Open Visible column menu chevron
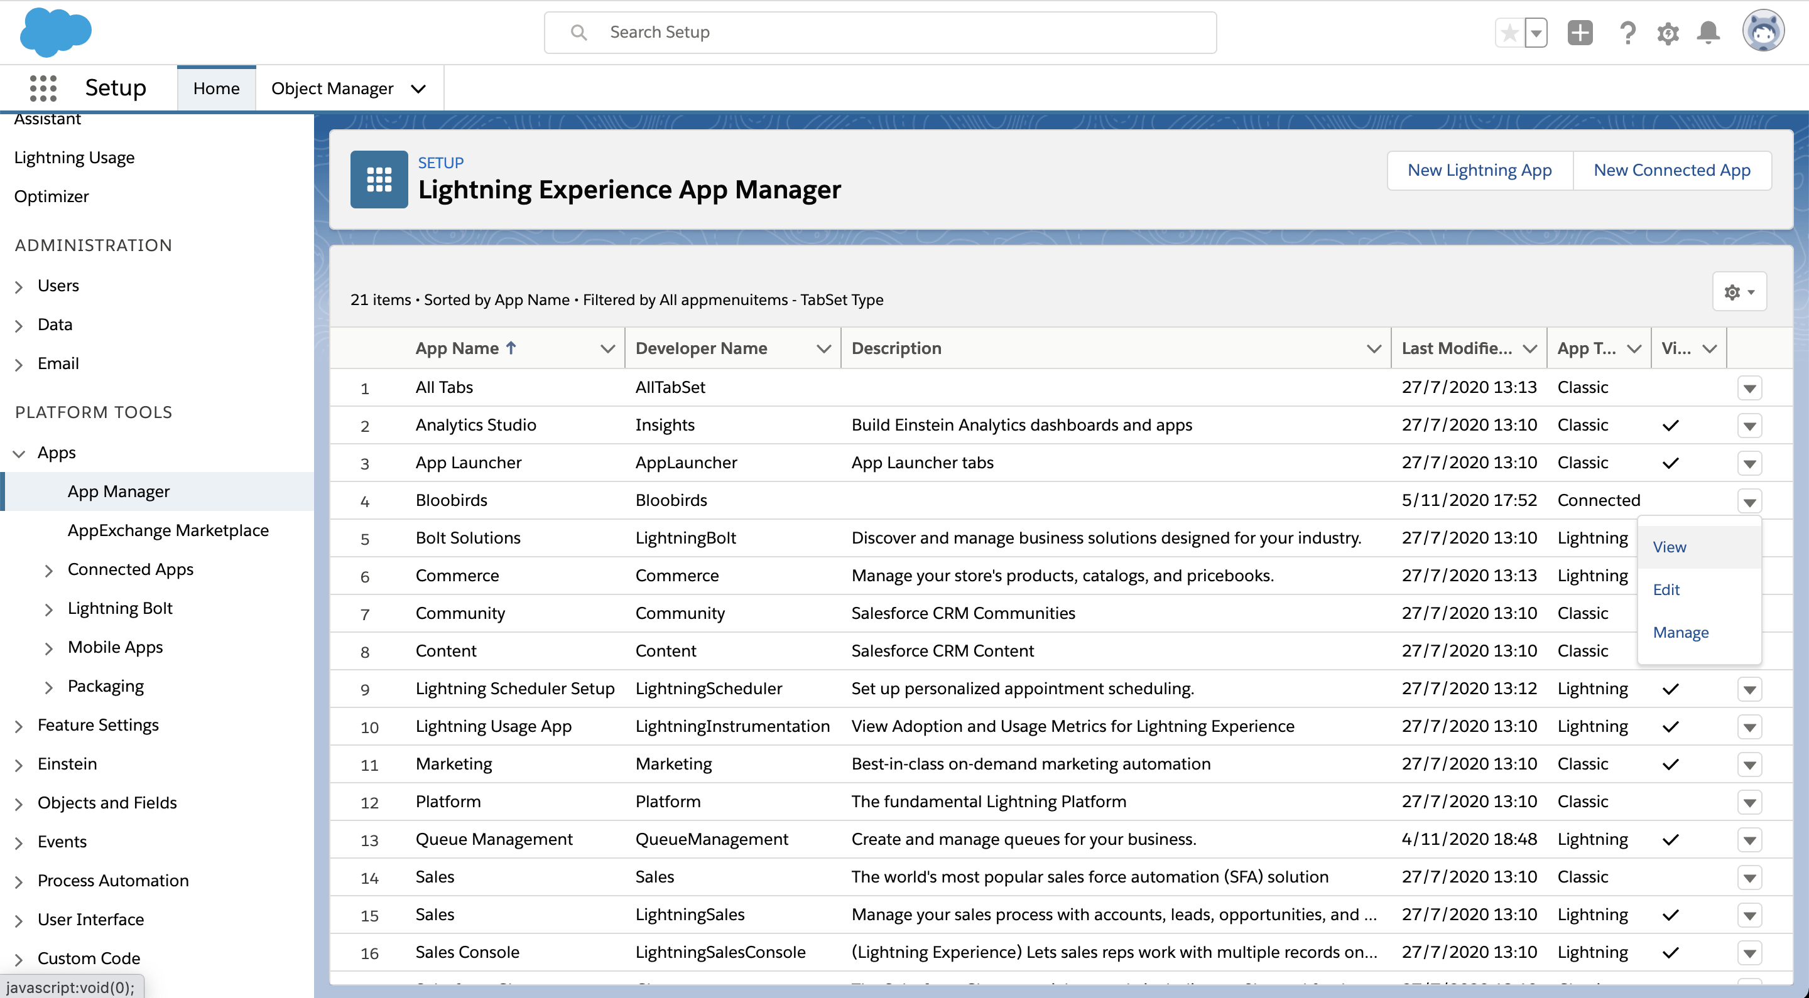Viewport: 1809px width, 998px height. 1710,349
